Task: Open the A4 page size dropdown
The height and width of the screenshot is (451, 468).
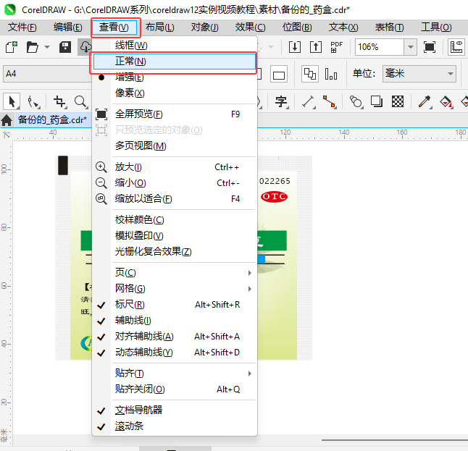Action: [x=48, y=74]
